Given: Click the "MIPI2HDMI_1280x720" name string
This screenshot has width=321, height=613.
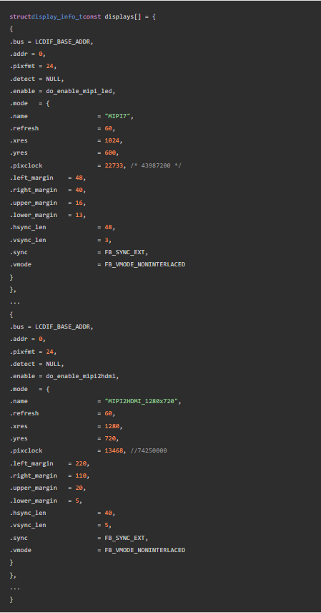Looking at the screenshot, I should [x=143, y=401].
